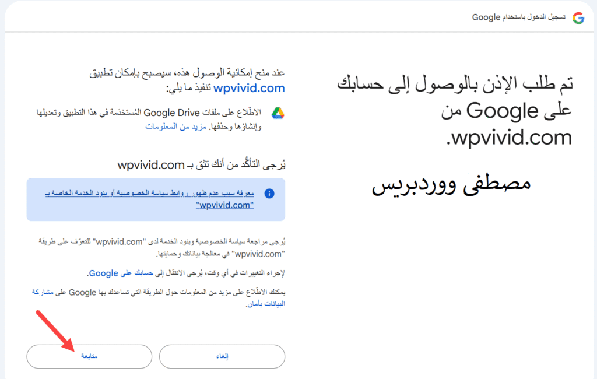597x379 pixels.
Task: Open مزيد من المعلومات link about Drive access
Action: point(175,127)
